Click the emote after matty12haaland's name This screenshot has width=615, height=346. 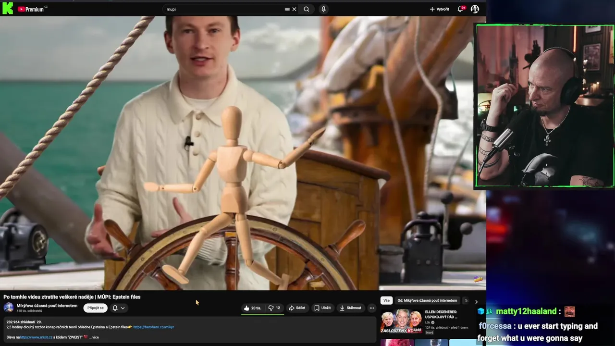(569, 311)
